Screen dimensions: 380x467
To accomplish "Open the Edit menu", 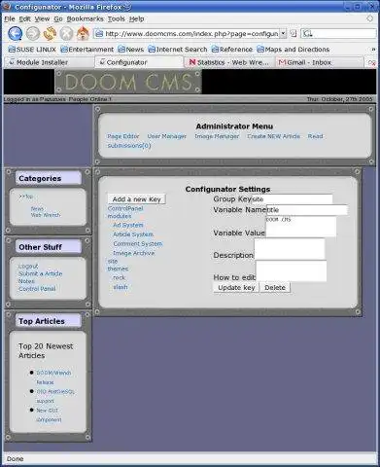I will pyautogui.click(x=25, y=19).
